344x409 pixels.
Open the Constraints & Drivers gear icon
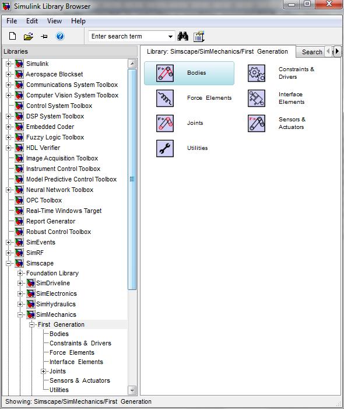pos(257,74)
